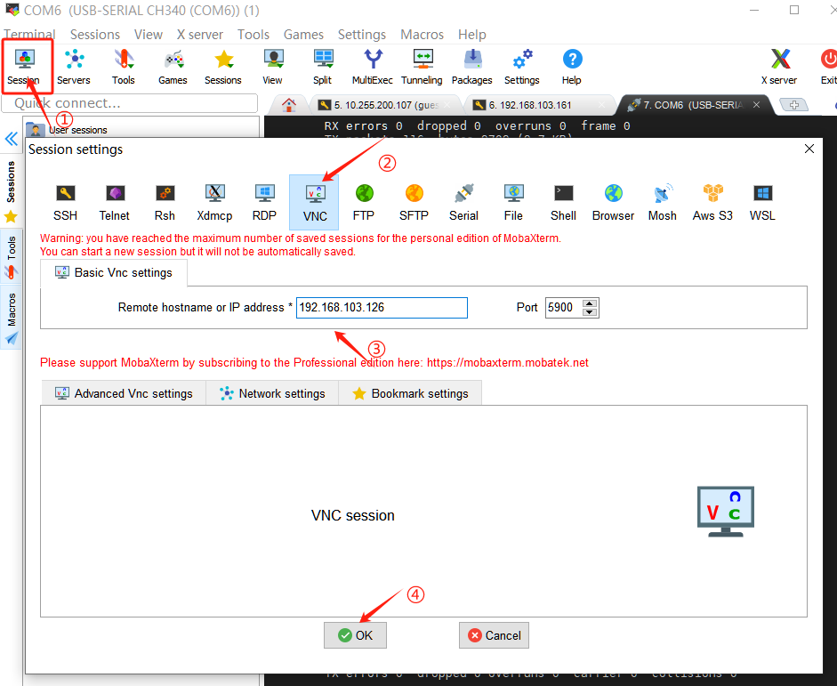Open the Packages toolbar button

pos(471,67)
